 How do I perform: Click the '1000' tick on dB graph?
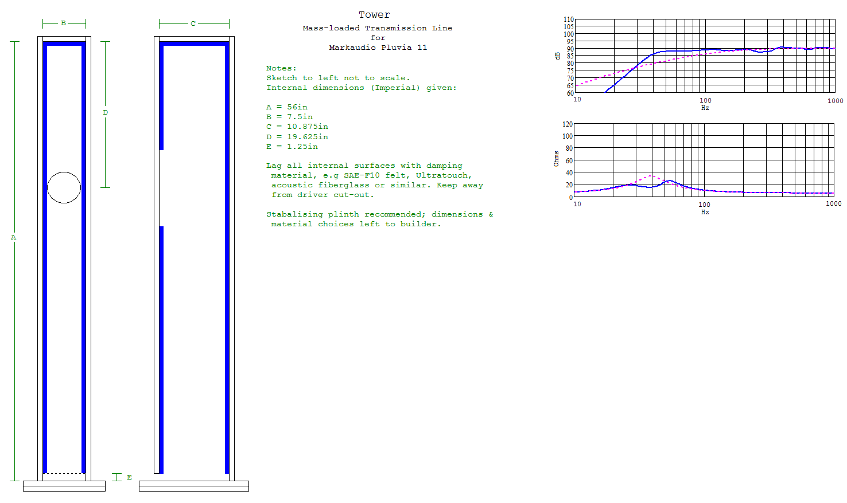[835, 101]
